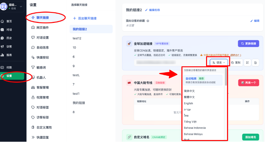Click the lock icon beside 权限管理
The height and width of the screenshot is (142, 265).
tap(33, 97)
